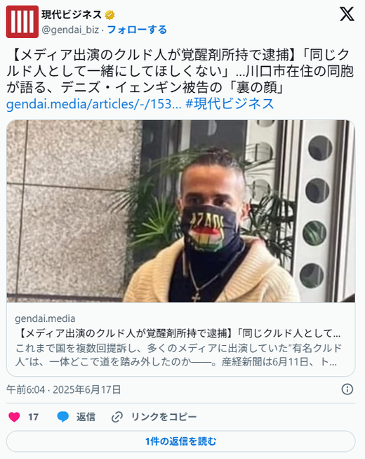Click the like count 17
The height and width of the screenshot is (459, 365).
[x=33, y=417]
